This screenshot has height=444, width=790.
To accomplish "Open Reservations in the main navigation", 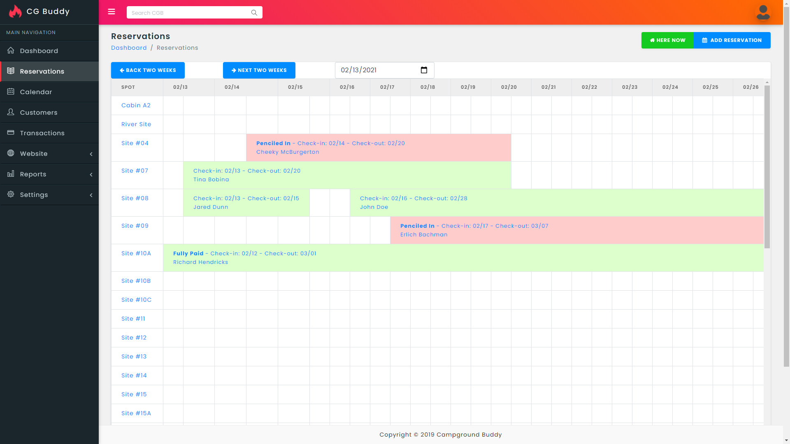I will click(x=42, y=72).
